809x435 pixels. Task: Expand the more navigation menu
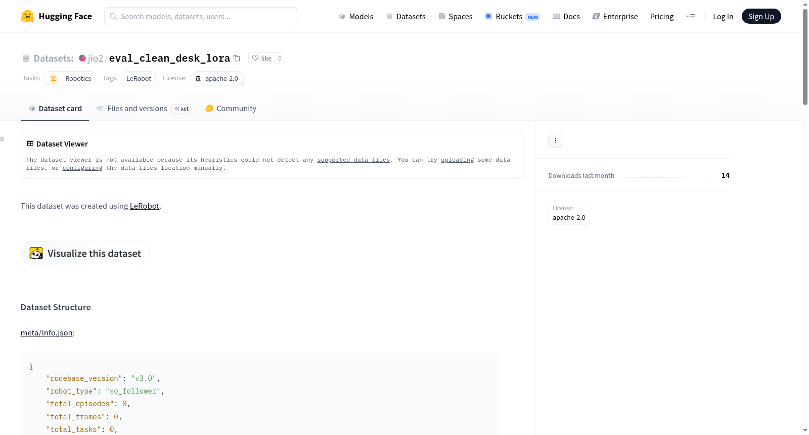690,16
